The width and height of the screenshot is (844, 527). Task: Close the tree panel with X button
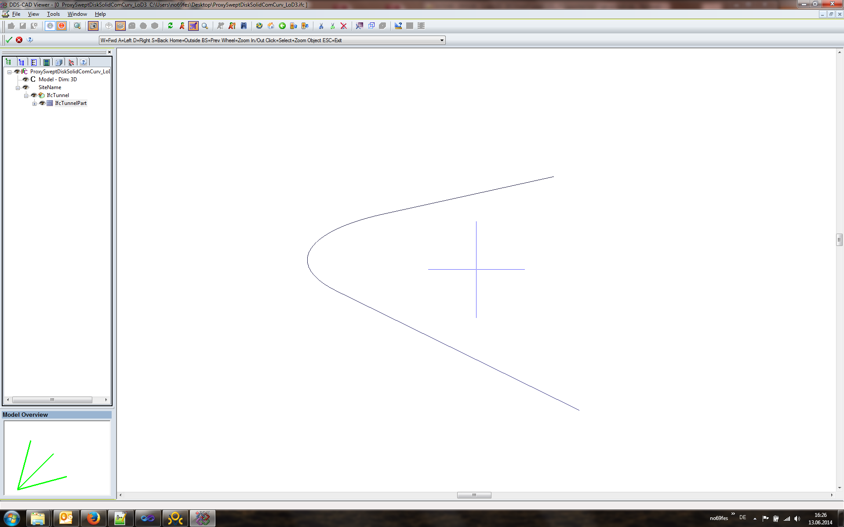click(x=109, y=52)
